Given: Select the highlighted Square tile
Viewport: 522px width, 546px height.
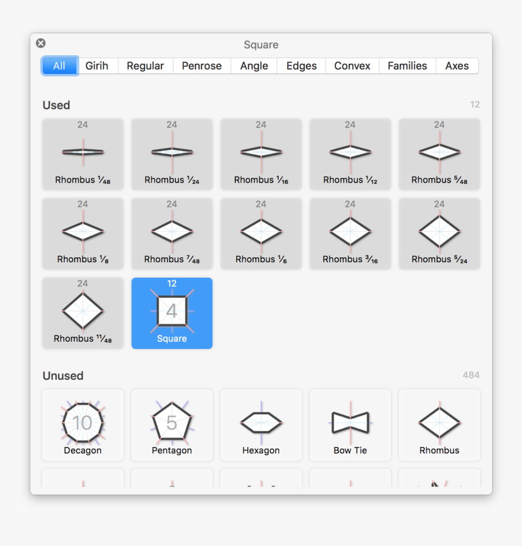Looking at the screenshot, I should click(x=172, y=312).
